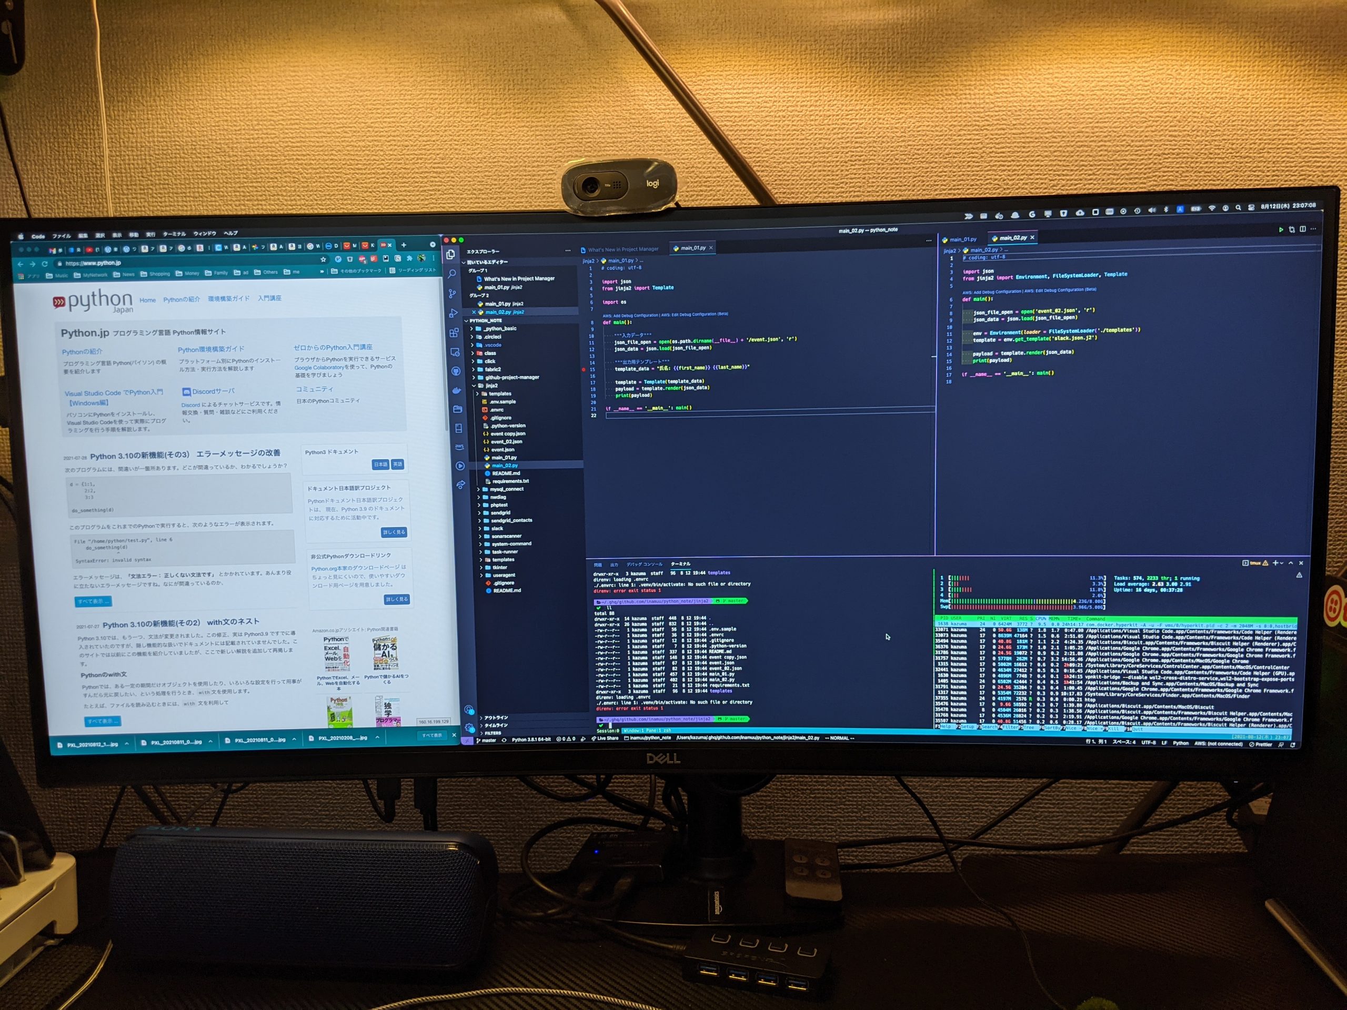The image size is (1347, 1010).
Task: Open the Run and Debug view icon
Action: tap(453, 314)
